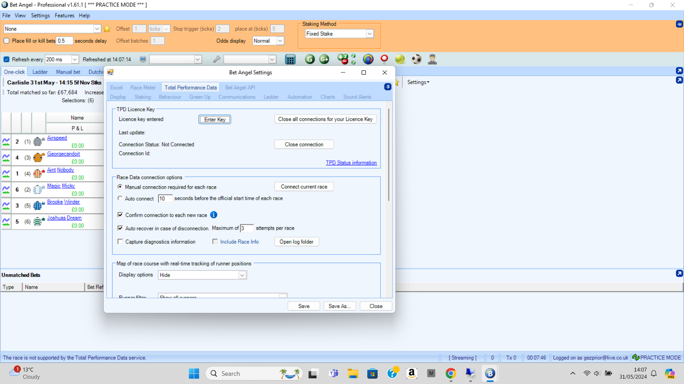Open the soccer ball football tool
684x384 pixels.
pyautogui.click(x=416, y=59)
